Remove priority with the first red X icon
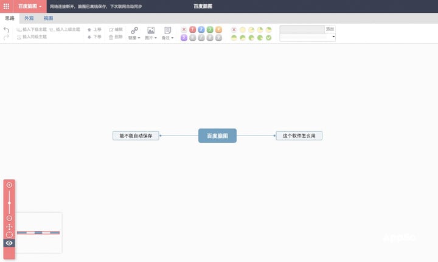 (184, 30)
